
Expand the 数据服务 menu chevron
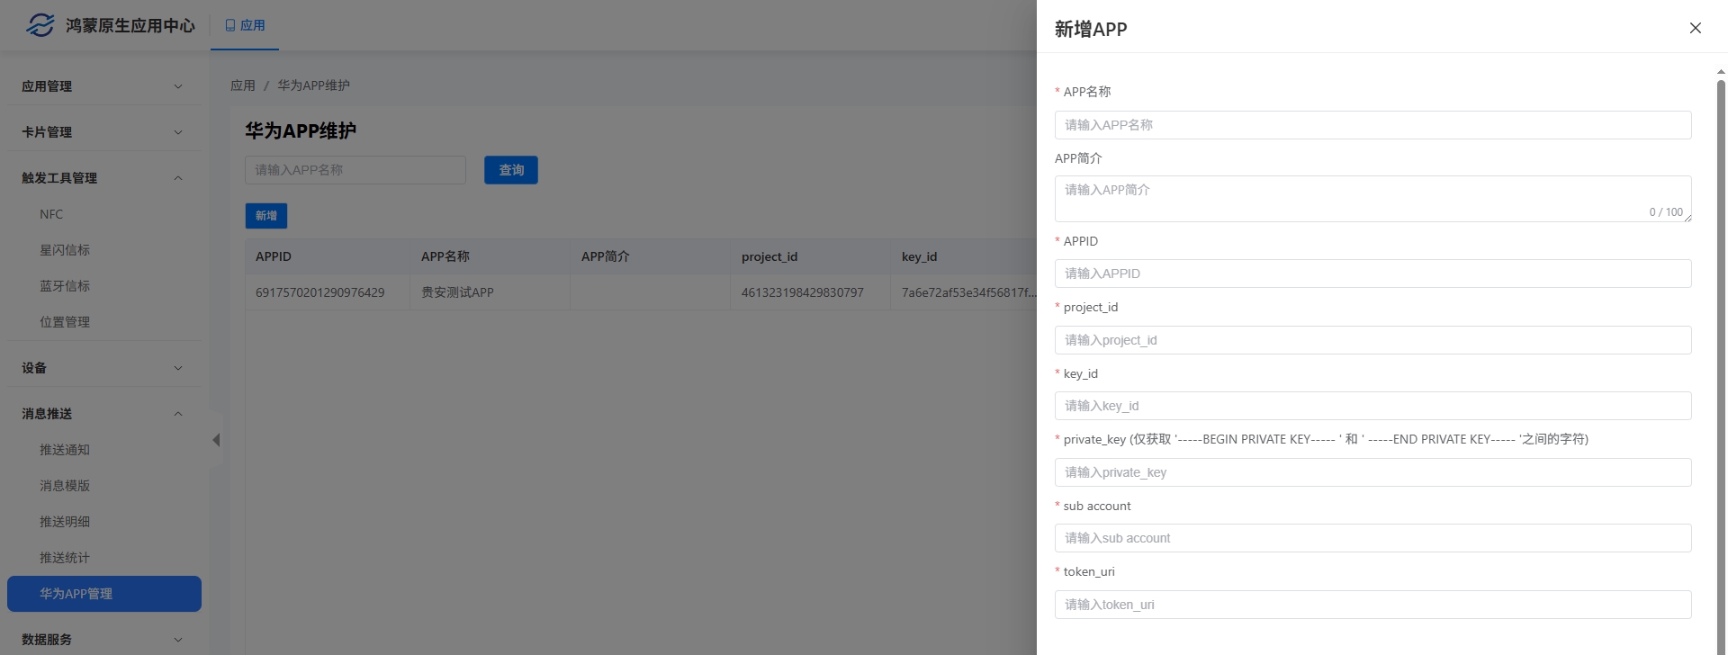click(178, 640)
